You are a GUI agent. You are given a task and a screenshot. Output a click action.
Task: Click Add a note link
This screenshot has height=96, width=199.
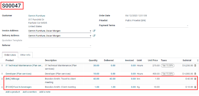pyautogui.click(x=45, y=92)
